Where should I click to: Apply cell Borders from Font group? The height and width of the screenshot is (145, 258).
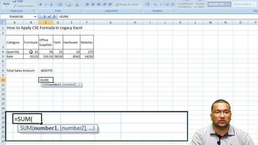60,4
